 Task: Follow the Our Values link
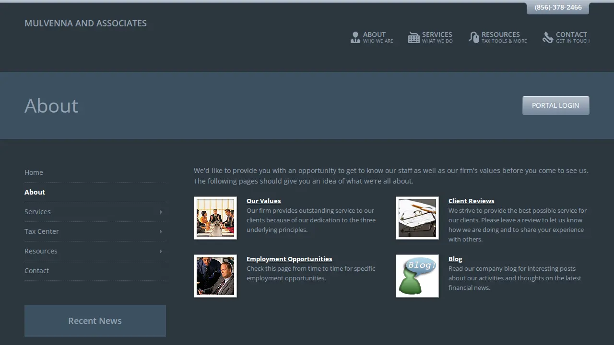point(263,201)
